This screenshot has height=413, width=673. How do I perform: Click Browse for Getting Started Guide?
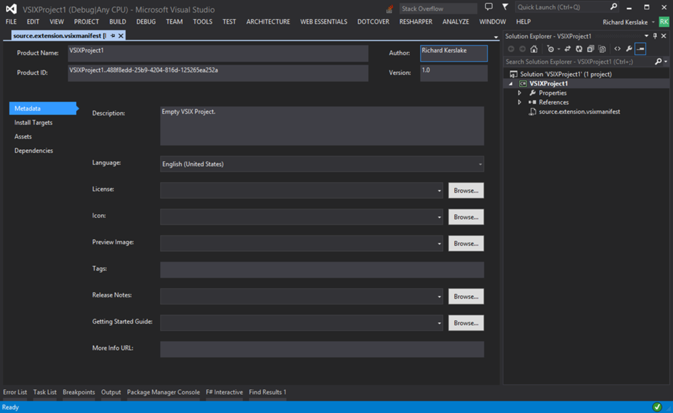pos(466,323)
